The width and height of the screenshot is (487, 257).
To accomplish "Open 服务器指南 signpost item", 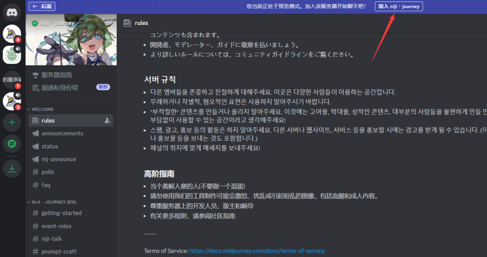I will 71,75.
